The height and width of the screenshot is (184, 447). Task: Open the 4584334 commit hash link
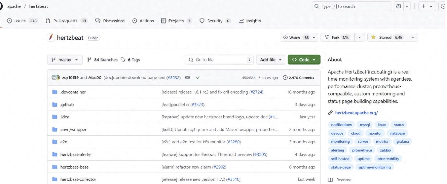pyautogui.click(x=249, y=78)
